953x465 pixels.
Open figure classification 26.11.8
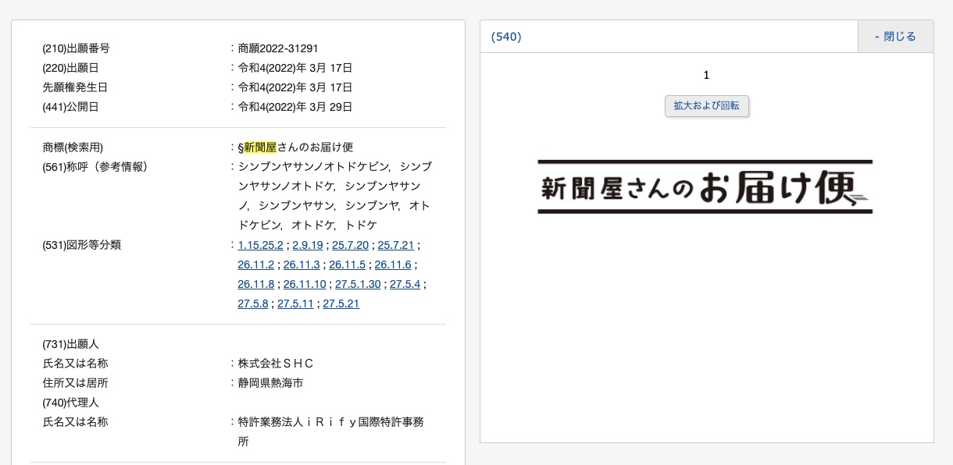[x=256, y=284]
